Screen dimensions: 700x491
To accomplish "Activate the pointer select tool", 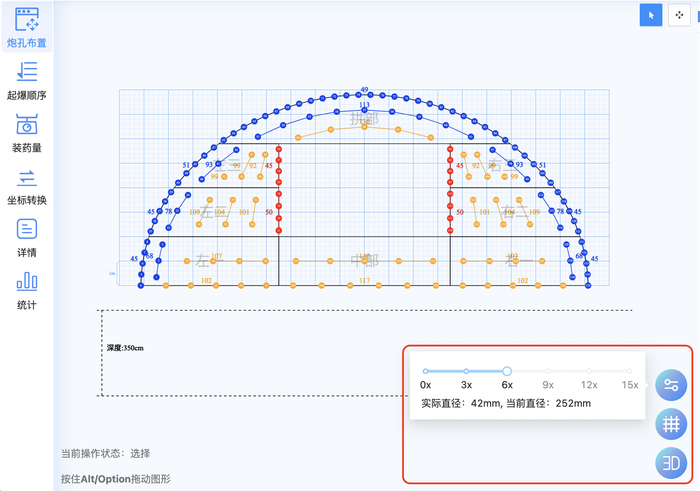I will coord(651,15).
